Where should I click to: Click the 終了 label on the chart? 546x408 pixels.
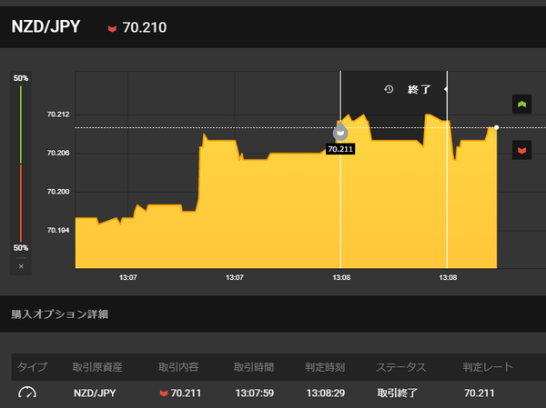coord(420,89)
